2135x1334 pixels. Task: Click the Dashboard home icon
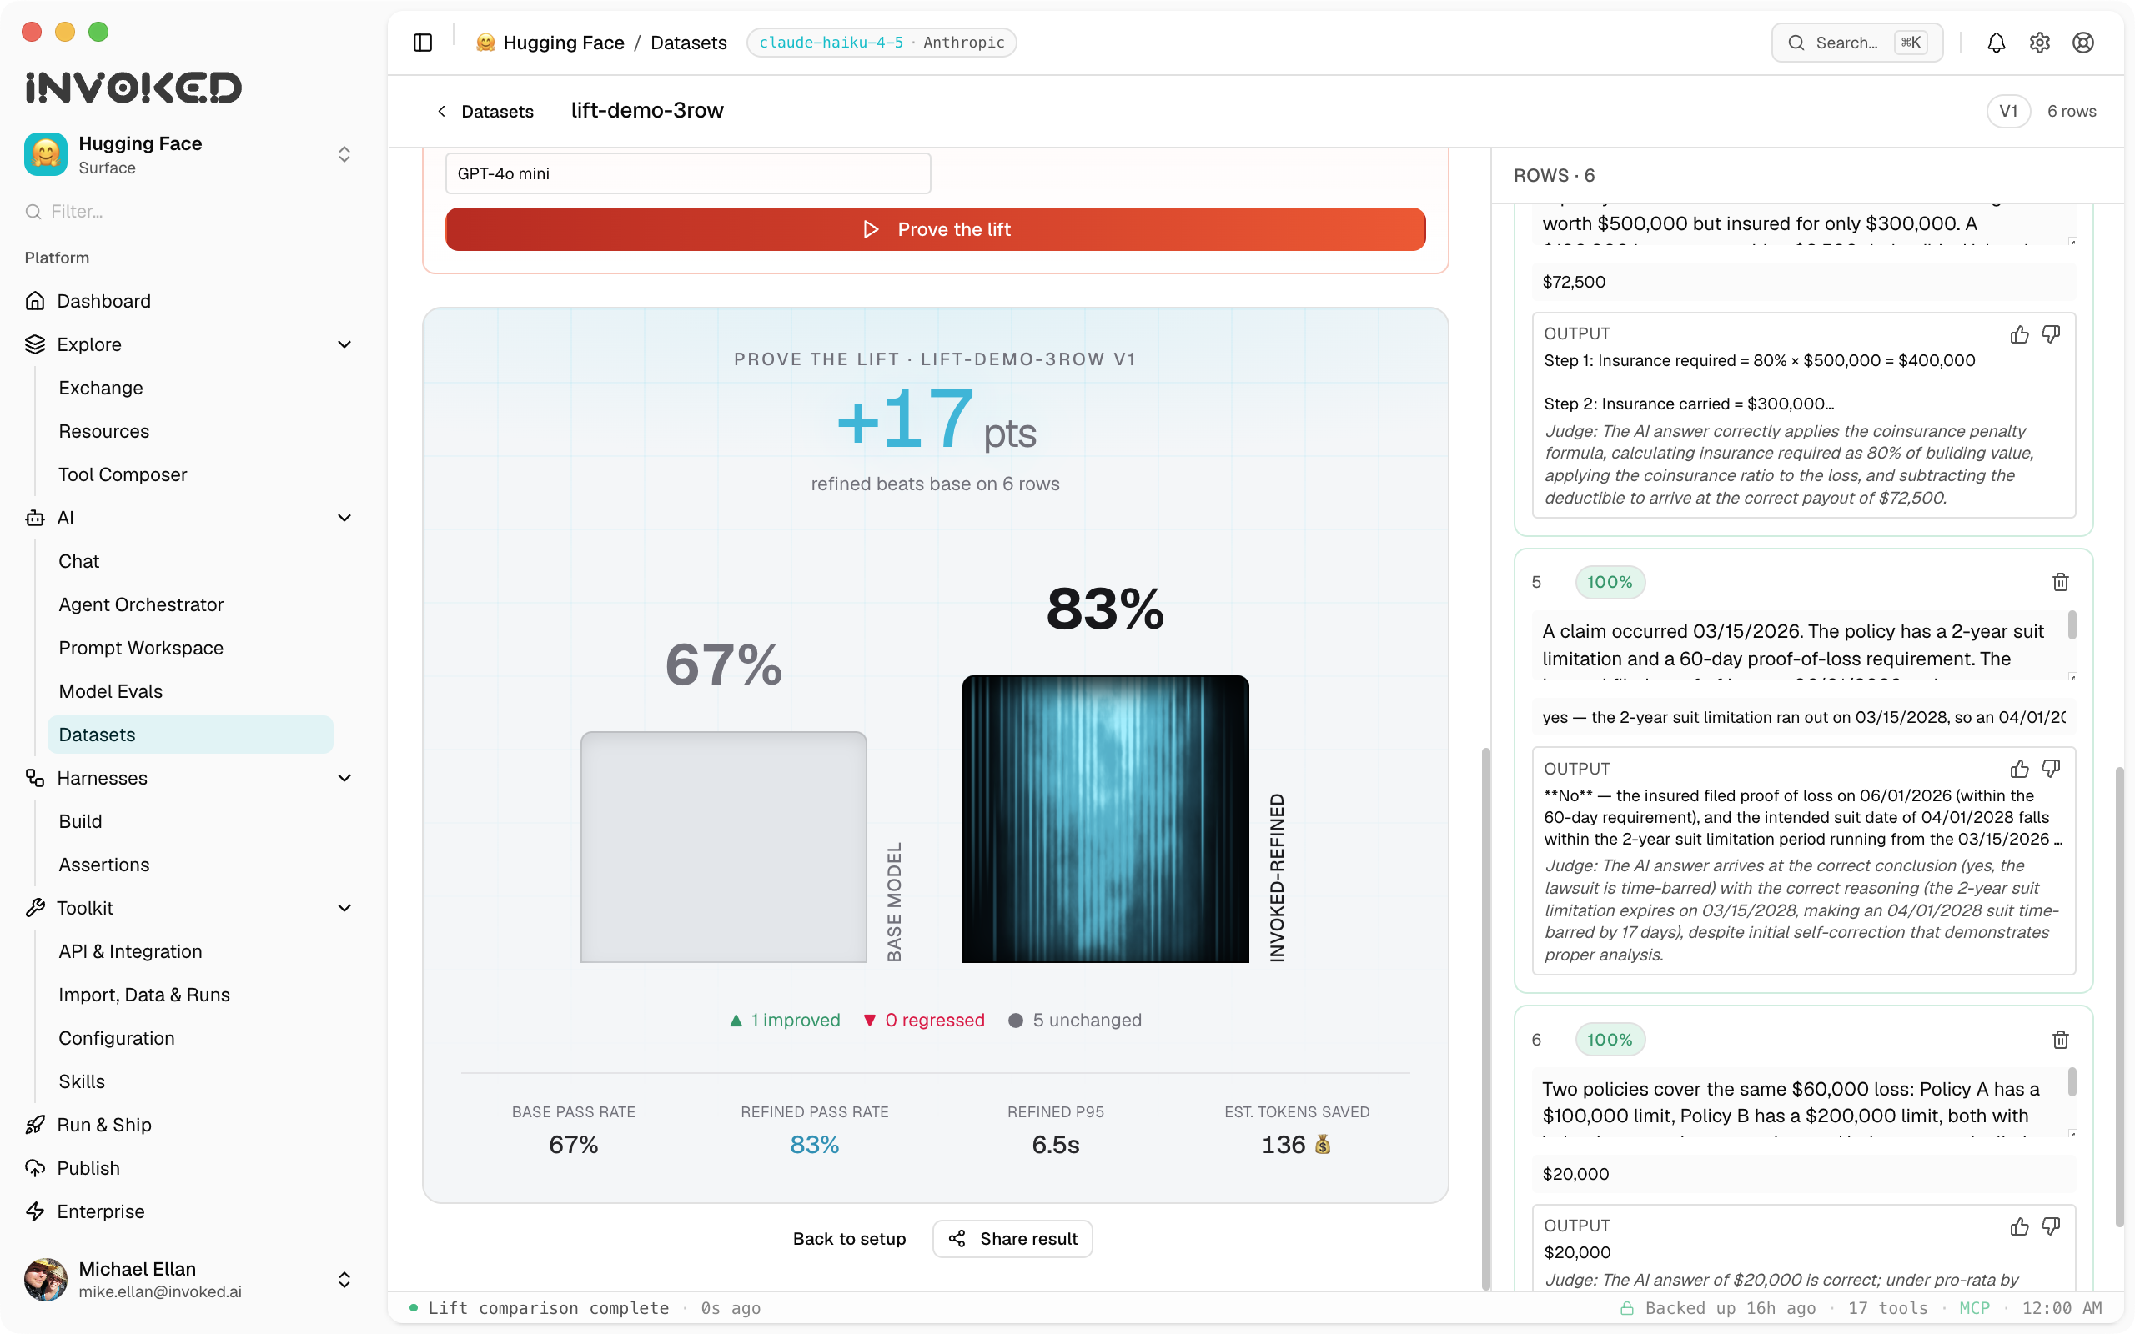[x=35, y=301]
